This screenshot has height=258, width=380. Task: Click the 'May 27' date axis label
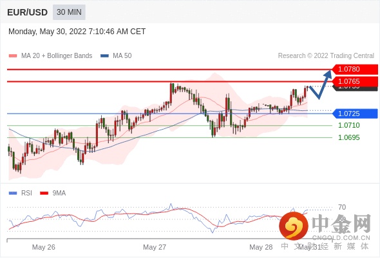(155, 247)
